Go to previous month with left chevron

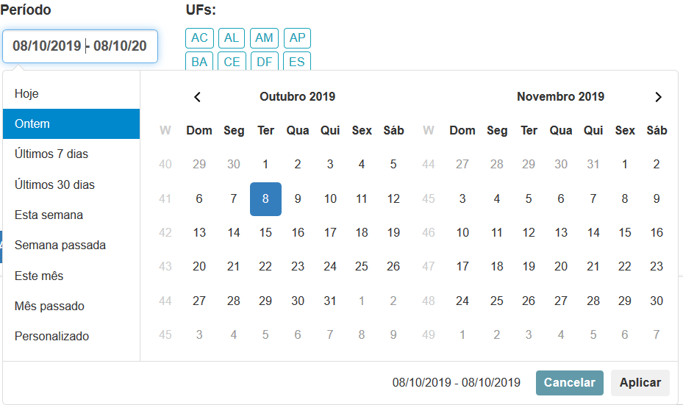[x=197, y=97]
